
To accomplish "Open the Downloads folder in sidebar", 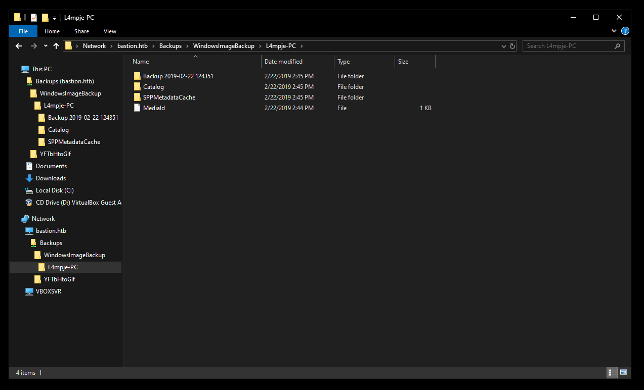I will [x=51, y=178].
